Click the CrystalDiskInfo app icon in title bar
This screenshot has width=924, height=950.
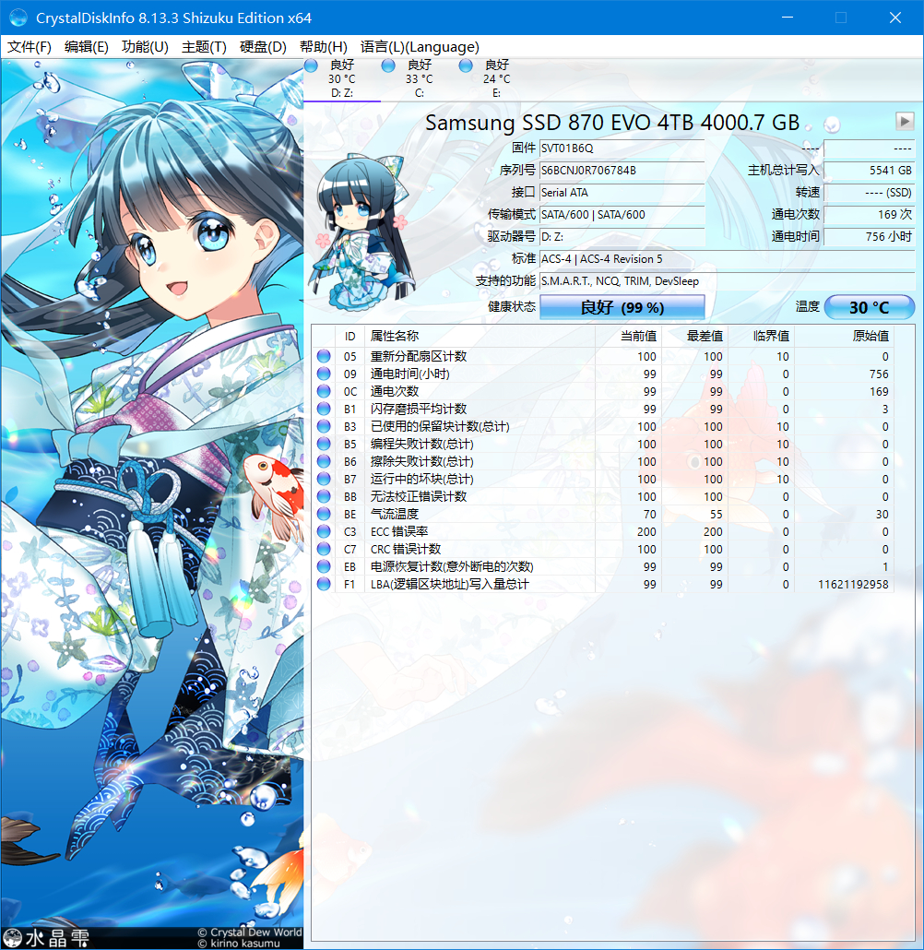coord(18,18)
